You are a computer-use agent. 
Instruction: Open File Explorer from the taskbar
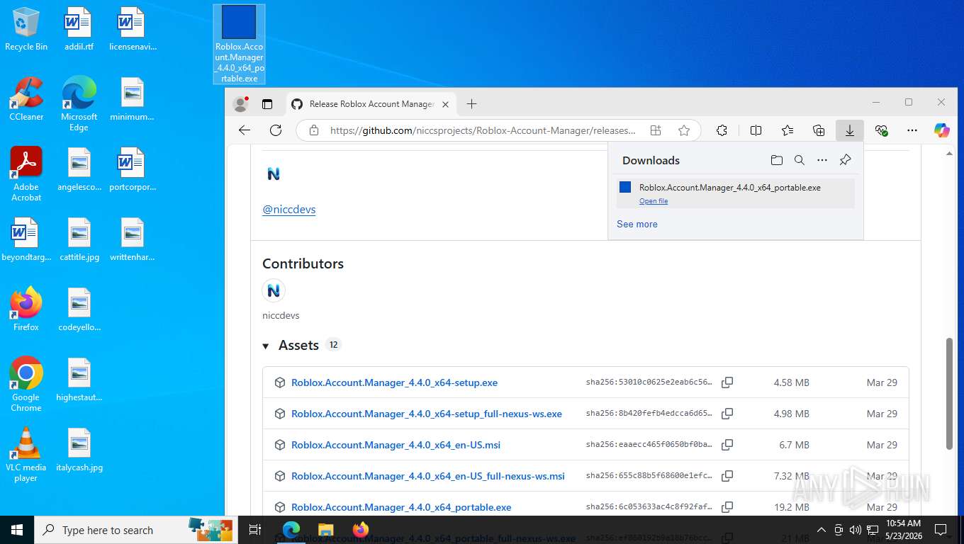[x=325, y=530]
